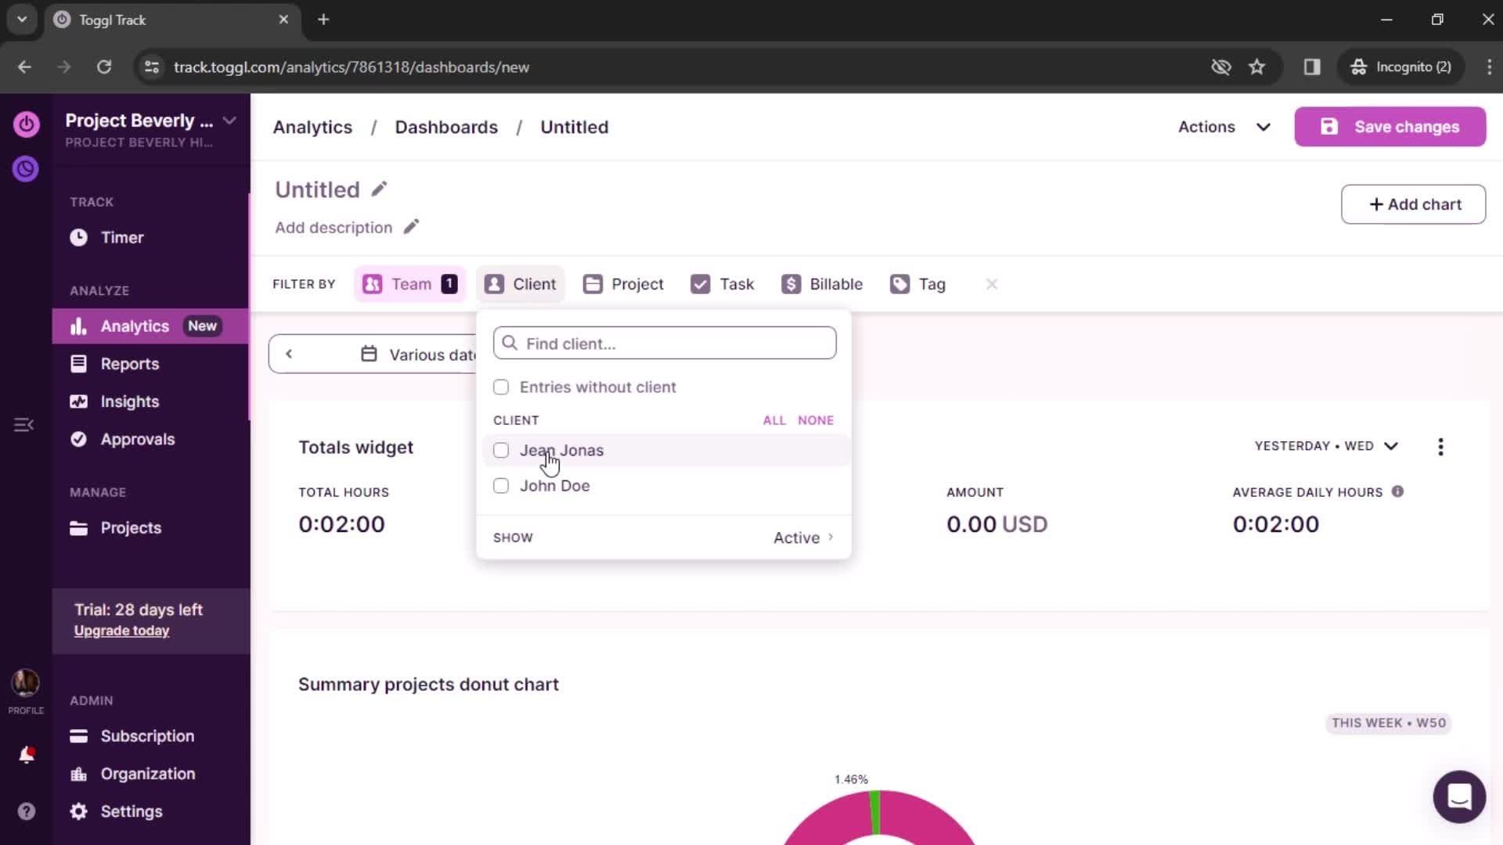This screenshot has width=1503, height=845.
Task: Click Save changes button
Action: click(x=1392, y=126)
